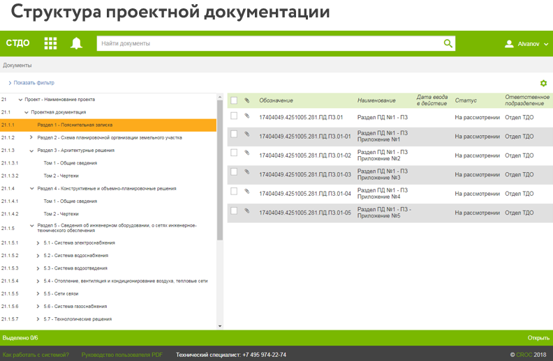Sort by Ответственное подразделение column header
Image resolution: width=553 pixels, height=361 pixels.
pyautogui.click(x=527, y=100)
